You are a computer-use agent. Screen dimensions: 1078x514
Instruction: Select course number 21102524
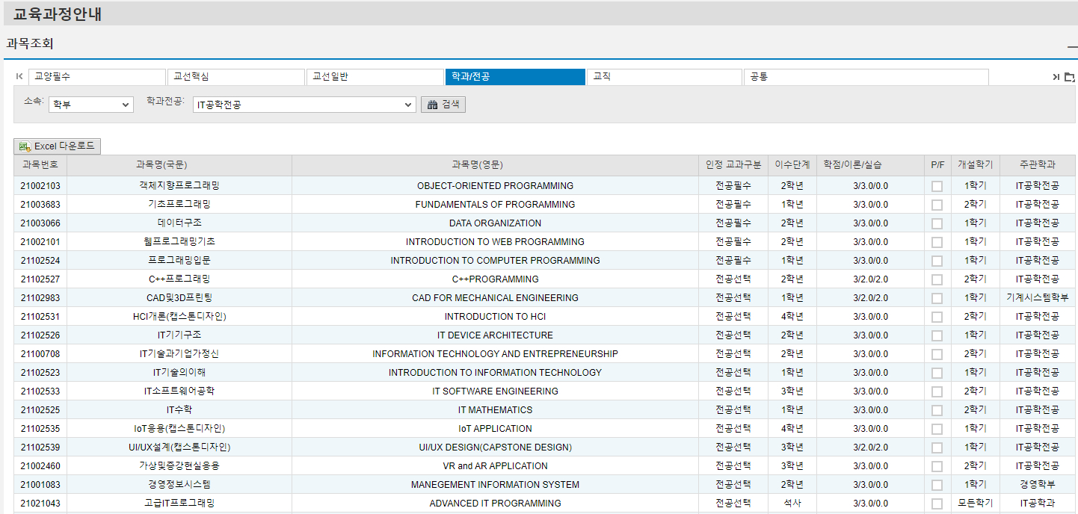tap(40, 261)
